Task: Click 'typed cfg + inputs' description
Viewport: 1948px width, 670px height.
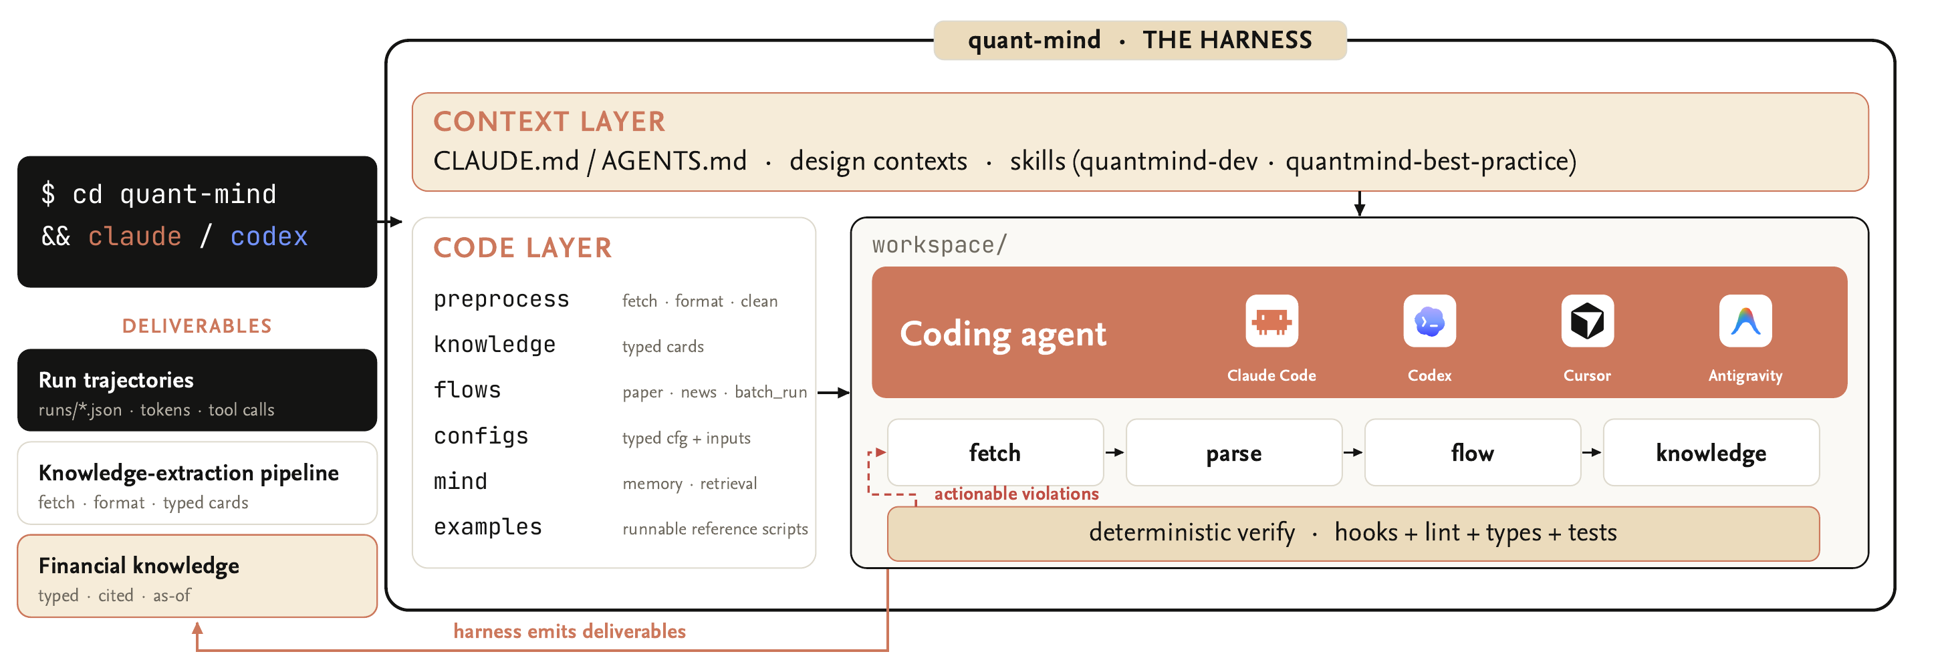Action: pos(686,438)
